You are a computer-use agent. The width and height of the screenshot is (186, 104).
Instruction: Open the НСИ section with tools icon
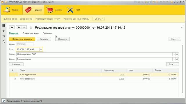click(x=73, y=10)
